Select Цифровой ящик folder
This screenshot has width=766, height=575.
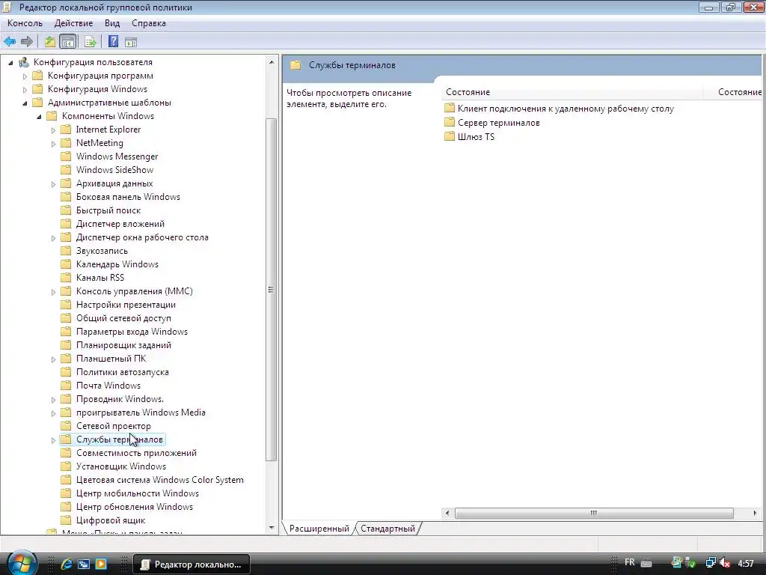(111, 520)
